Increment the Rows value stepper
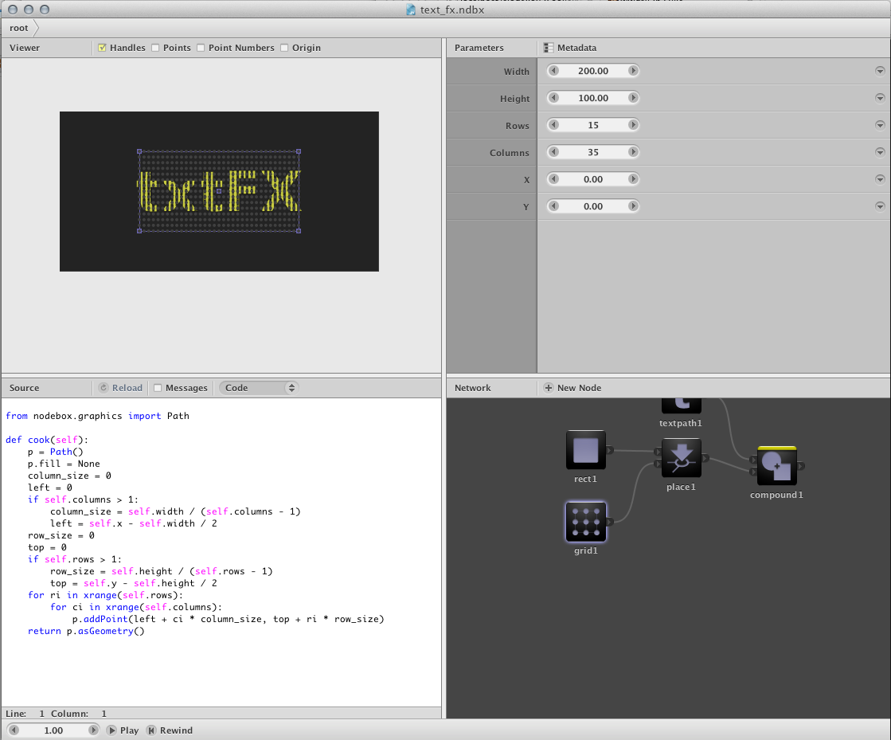The image size is (891, 740). 633,125
